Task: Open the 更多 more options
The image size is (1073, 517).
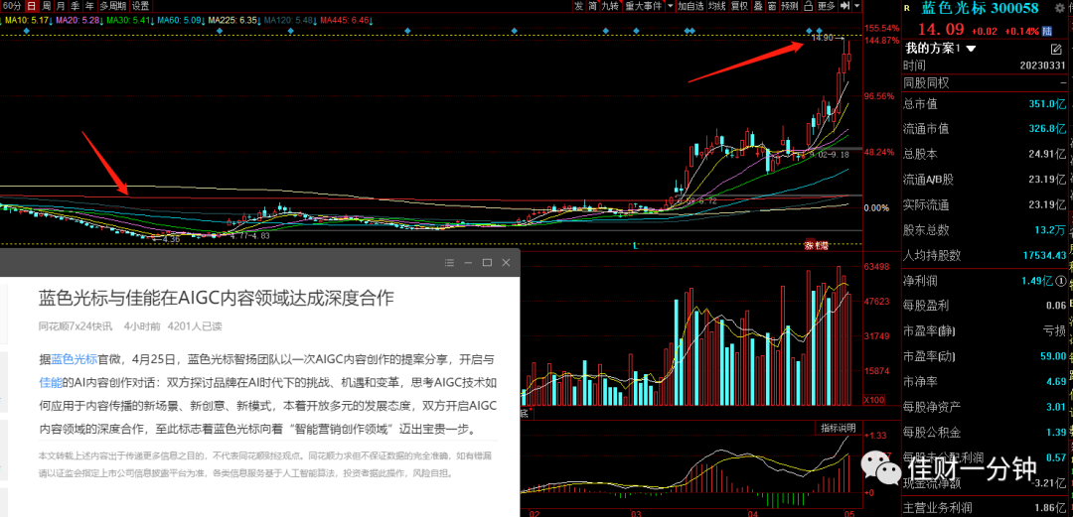Action: pyautogui.click(x=827, y=6)
